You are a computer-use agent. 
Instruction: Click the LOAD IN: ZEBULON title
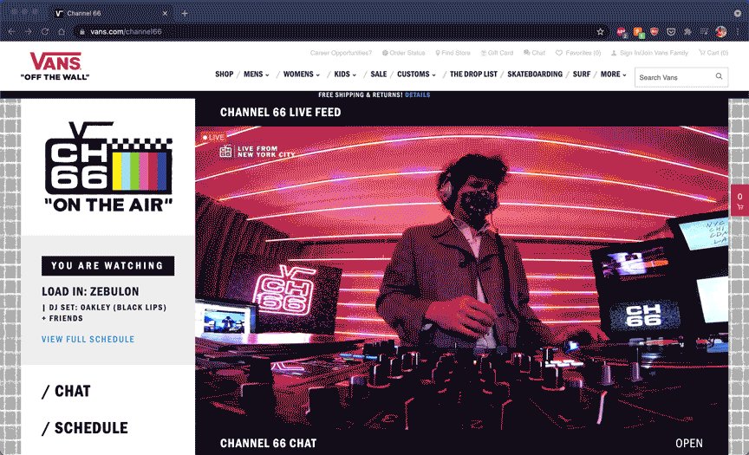[90, 292]
